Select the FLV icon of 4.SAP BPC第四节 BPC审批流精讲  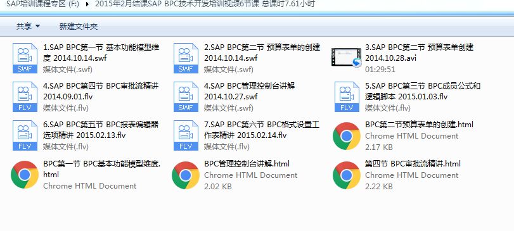click(x=25, y=97)
